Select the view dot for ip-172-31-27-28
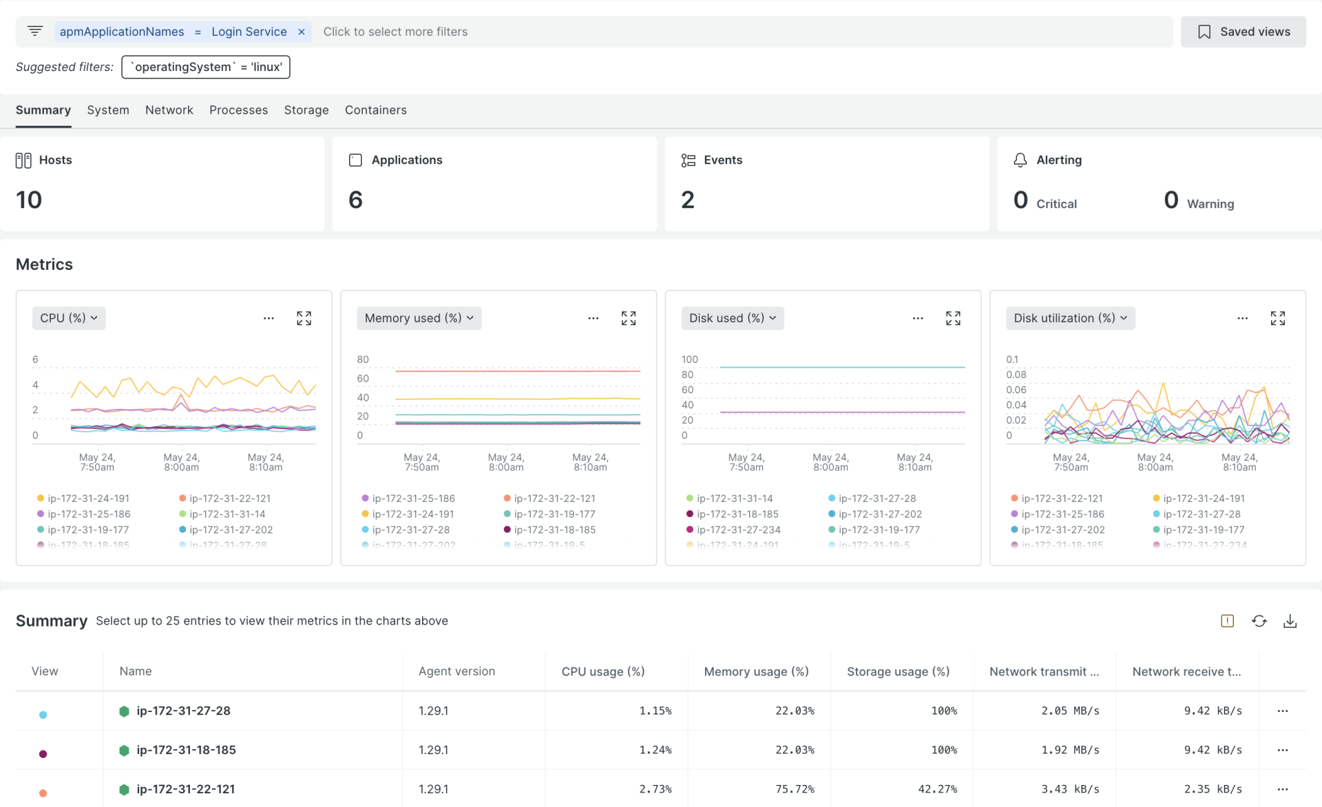1322x807 pixels. [x=43, y=715]
